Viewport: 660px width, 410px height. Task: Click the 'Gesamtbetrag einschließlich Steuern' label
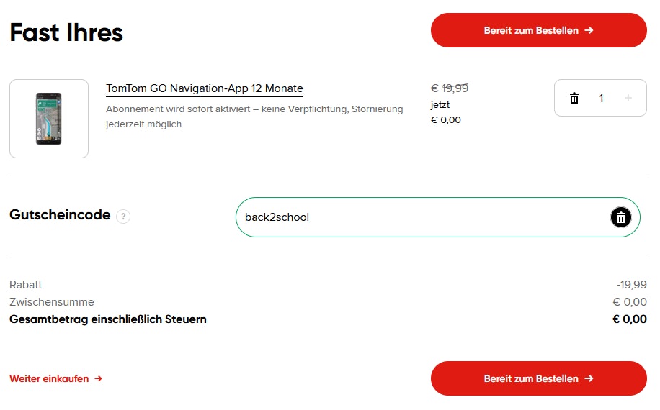108,319
